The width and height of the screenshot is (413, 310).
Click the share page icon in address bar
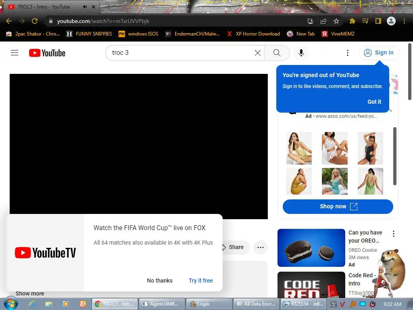[x=323, y=21]
